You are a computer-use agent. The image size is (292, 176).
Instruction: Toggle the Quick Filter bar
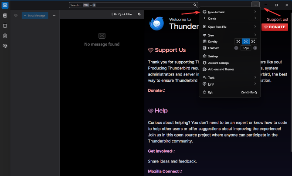(122, 14)
